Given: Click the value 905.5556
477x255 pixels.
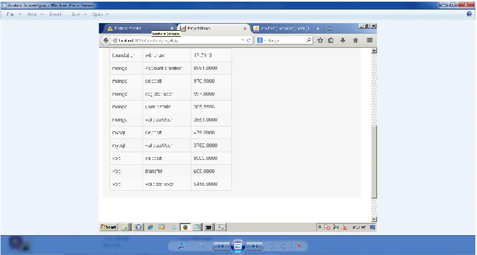Looking at the screenshot, I should (x=204, y=107).
